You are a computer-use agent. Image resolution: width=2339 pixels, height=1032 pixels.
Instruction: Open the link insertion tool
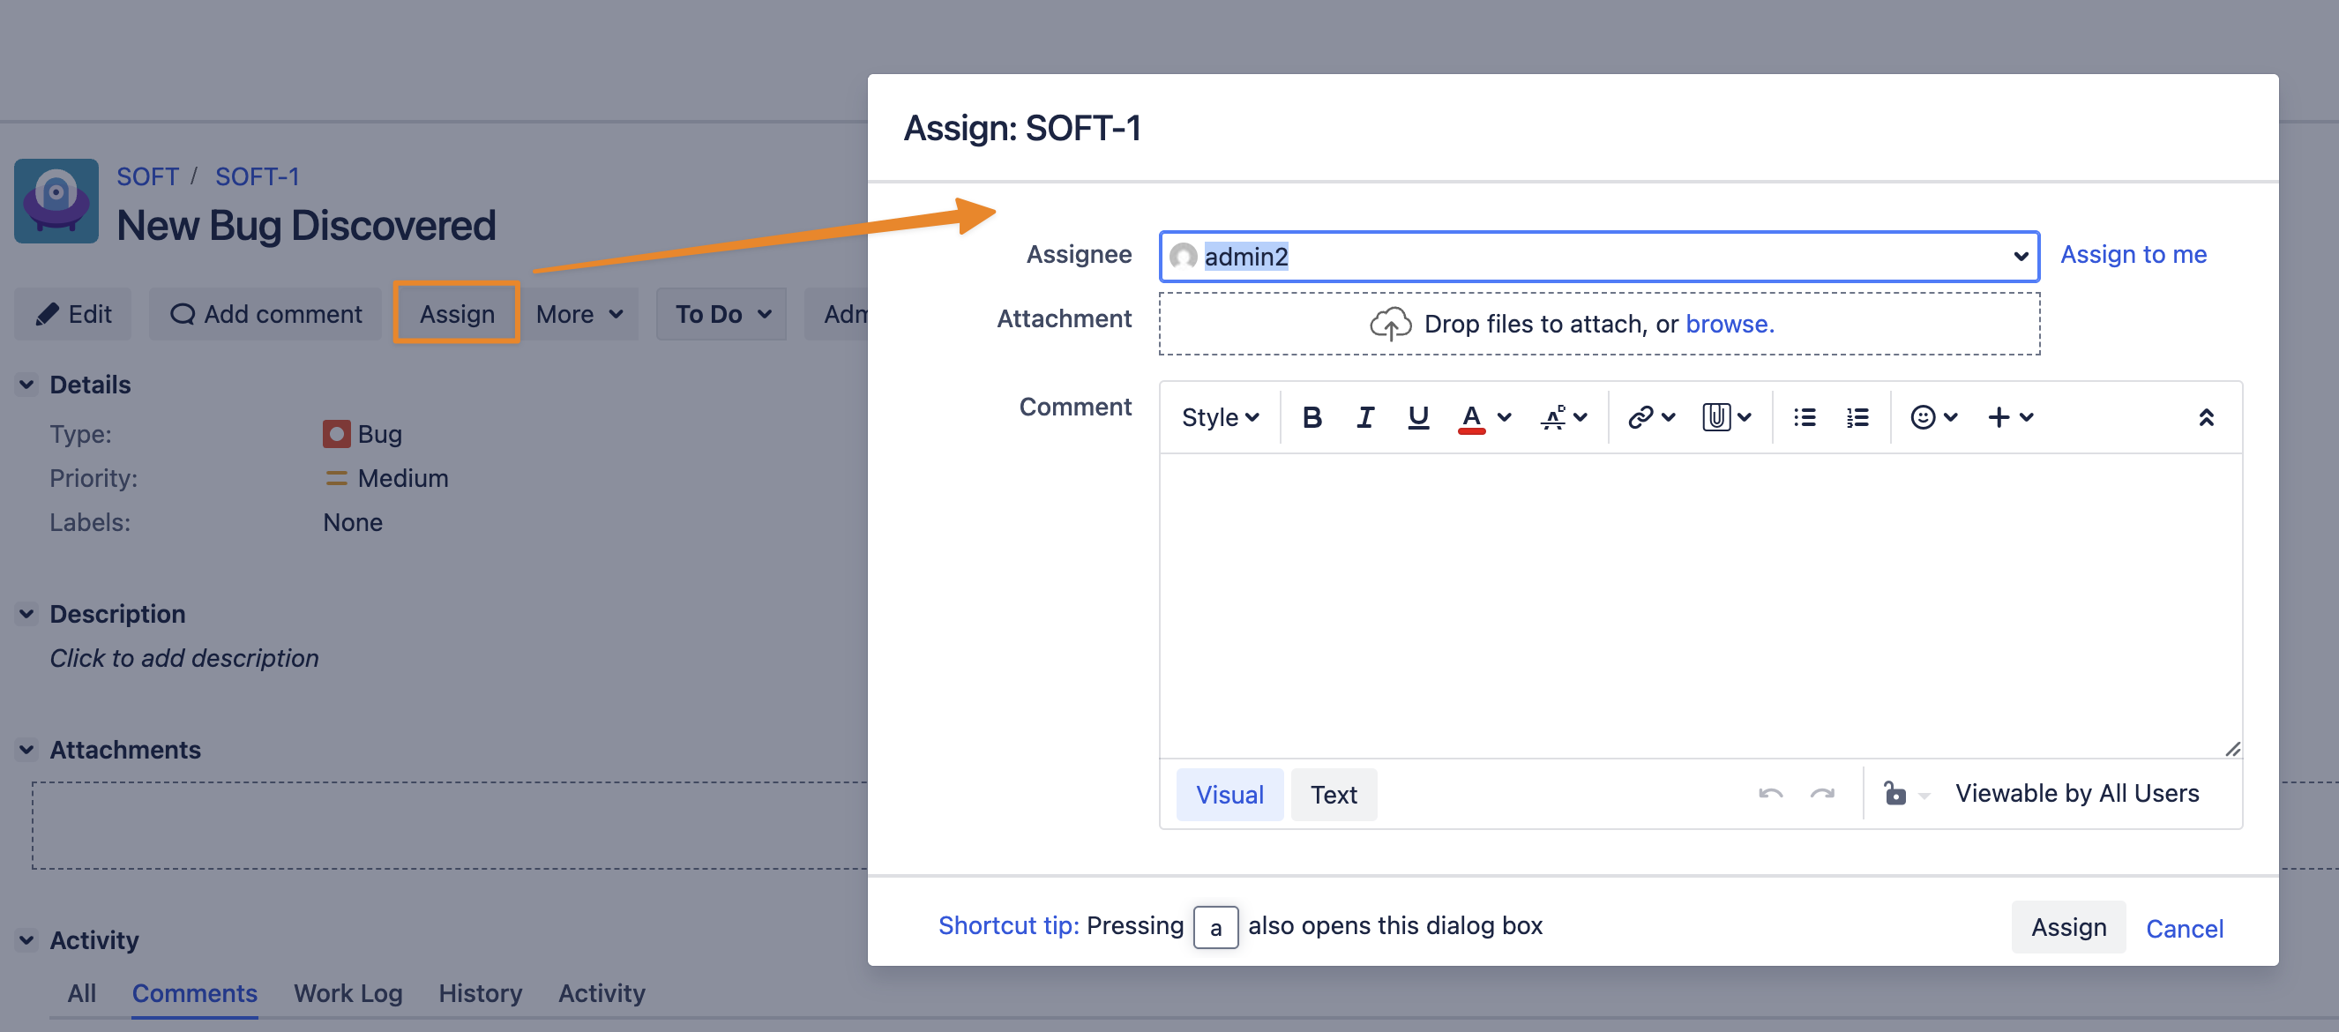tap(1650, 417)
